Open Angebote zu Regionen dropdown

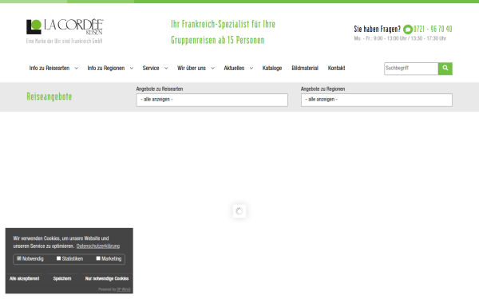pos(377,100)
